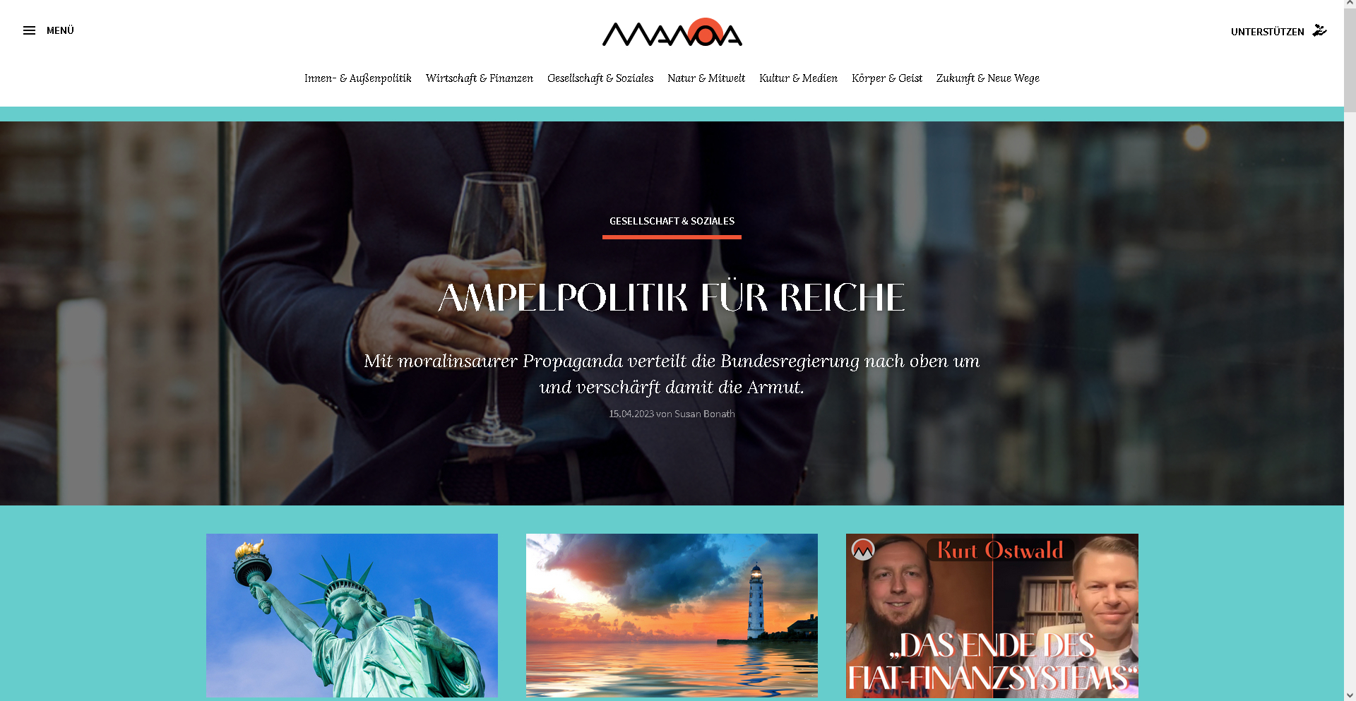
Task: Select Gesellschaft & Soziales navigation item
Action: pos(600,78)
